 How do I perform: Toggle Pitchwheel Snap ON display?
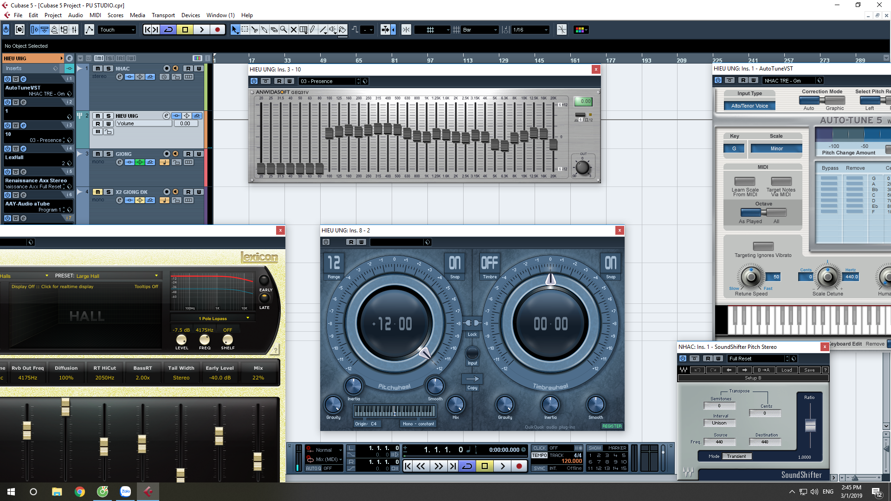click(454, 263)
